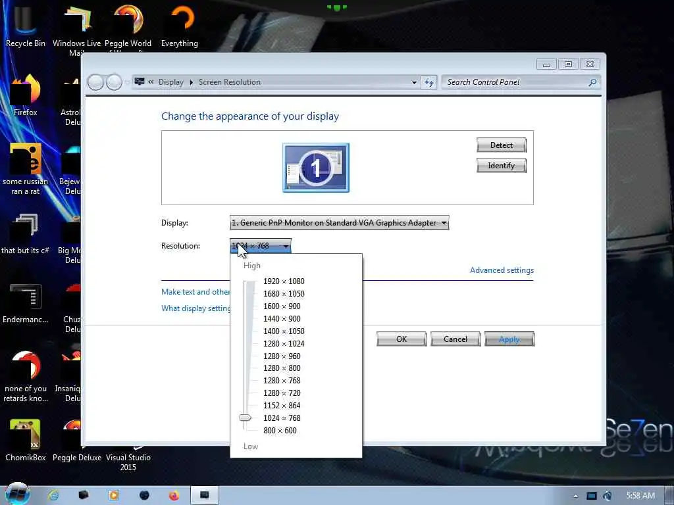Screen dimensions: 674x505
Task: Select the Chuzzle Deluxe desktop icon
Action: [71, 308]
